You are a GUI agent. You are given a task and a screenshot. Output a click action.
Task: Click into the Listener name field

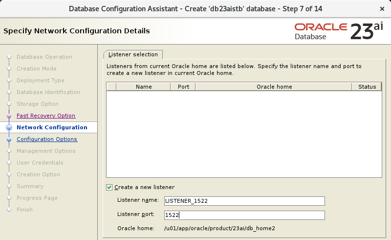pyautogui.click(x=244, y=201)
